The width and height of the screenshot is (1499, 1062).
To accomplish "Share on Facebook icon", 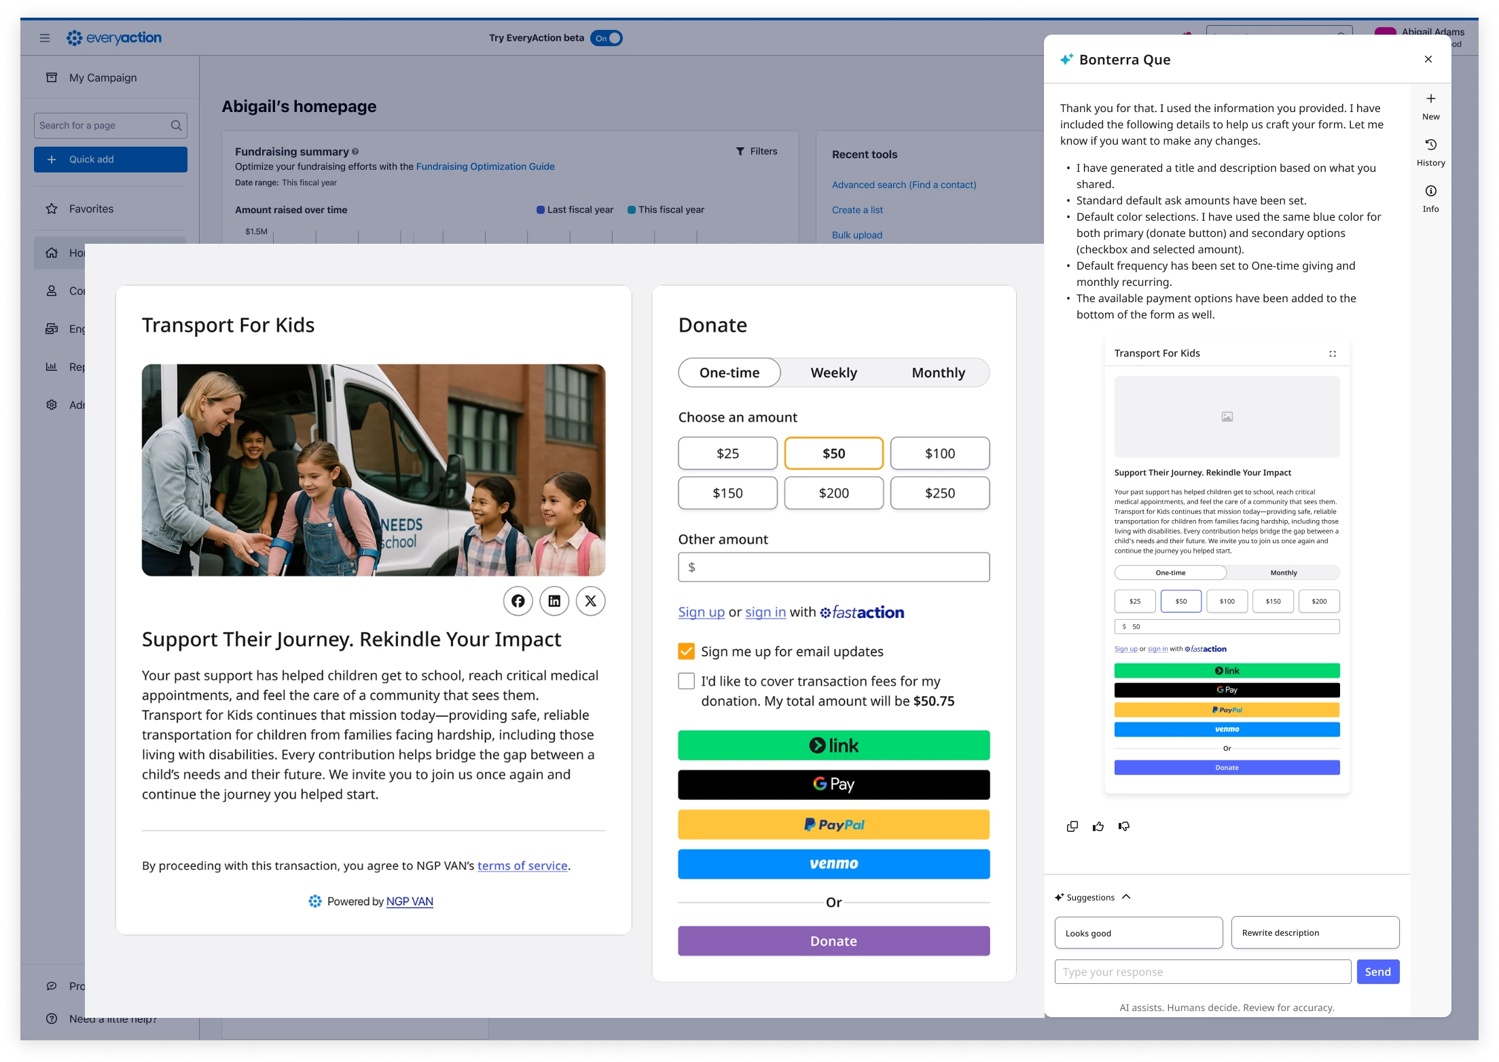I will click(x=518, y=601).
